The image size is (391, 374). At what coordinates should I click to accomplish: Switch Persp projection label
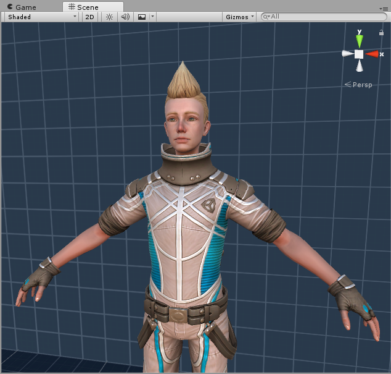click(358, 85)
